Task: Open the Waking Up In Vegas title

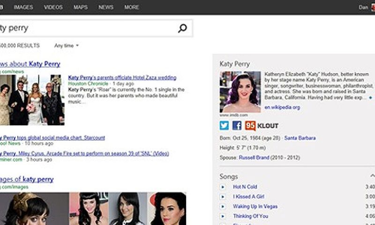Action: click(x=255, y=206)
